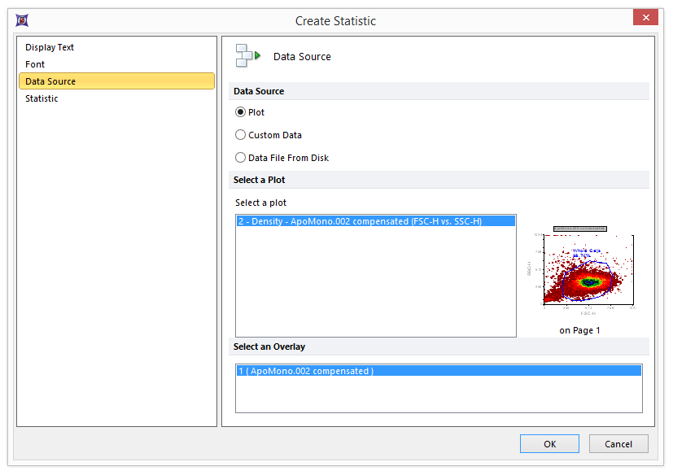Click the Select an Overlay section header
This screenshot has height=475, width=673.
269,346
